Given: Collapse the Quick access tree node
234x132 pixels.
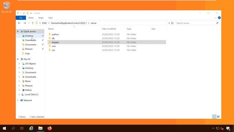Looking at the screenshot, I should pos(18,31).
